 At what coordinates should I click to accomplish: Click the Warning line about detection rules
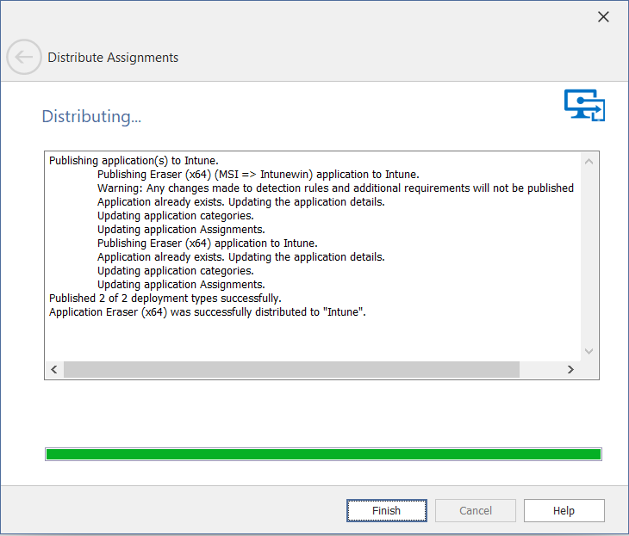(x=335, y=188)
